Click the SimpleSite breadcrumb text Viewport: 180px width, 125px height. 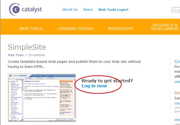[36, 55]
